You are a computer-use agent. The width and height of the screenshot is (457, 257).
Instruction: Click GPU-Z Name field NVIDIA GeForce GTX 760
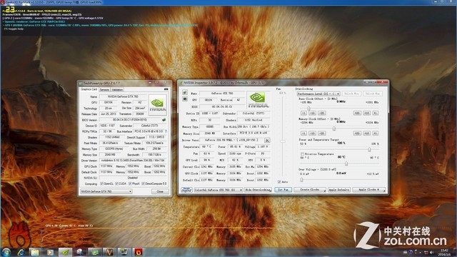[123, 96]
